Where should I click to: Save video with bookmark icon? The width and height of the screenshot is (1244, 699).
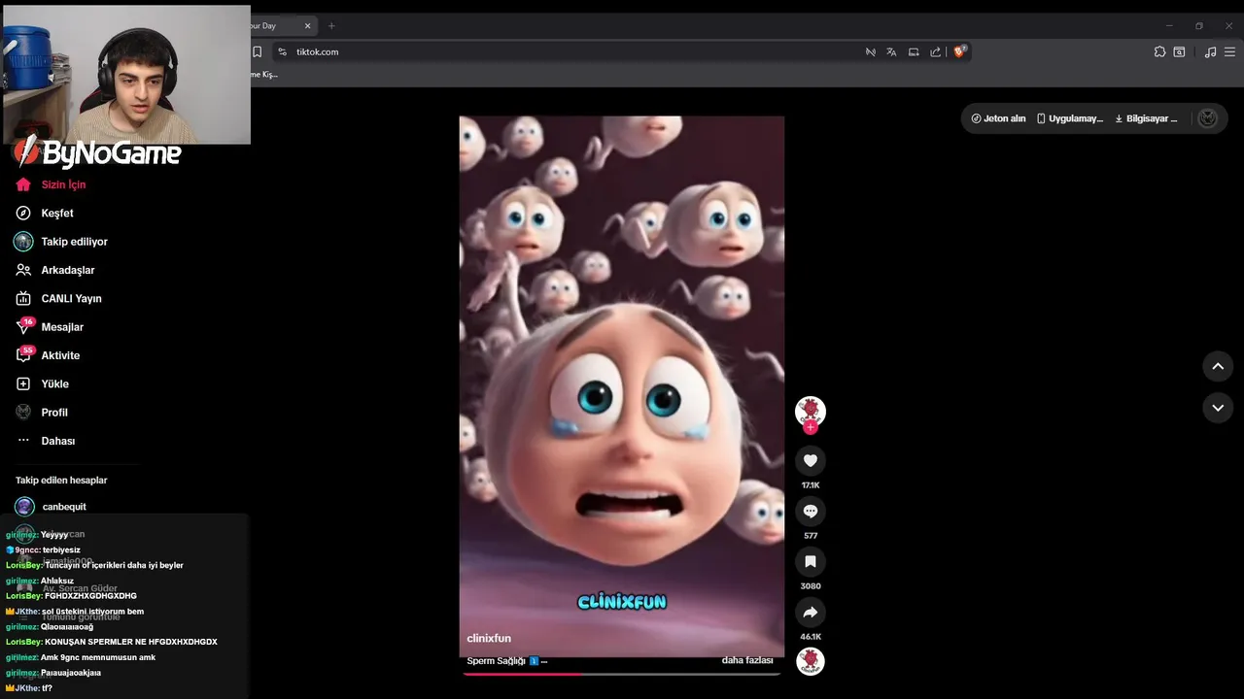click(x=811, y=561)
